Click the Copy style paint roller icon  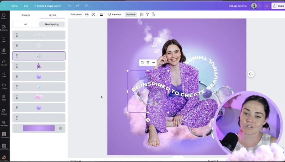click(x=147, y=14)
